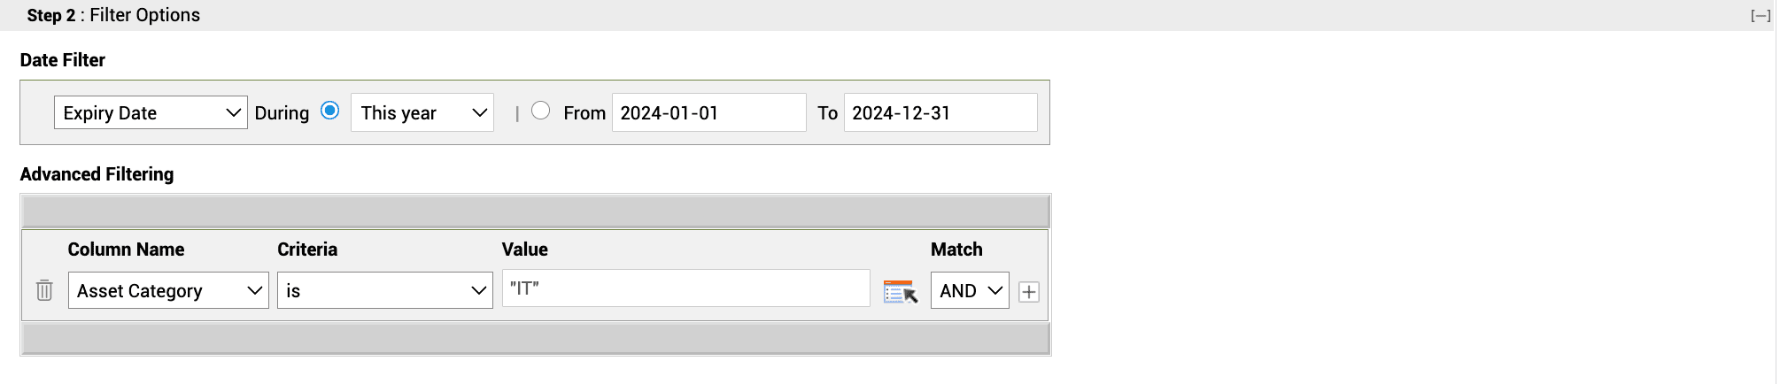Change the 'is' criteria dropdown
The image size is (1780, 384).
click(x=384, y=290)
